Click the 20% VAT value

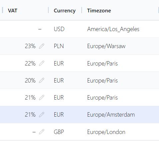tap(30, 81)
